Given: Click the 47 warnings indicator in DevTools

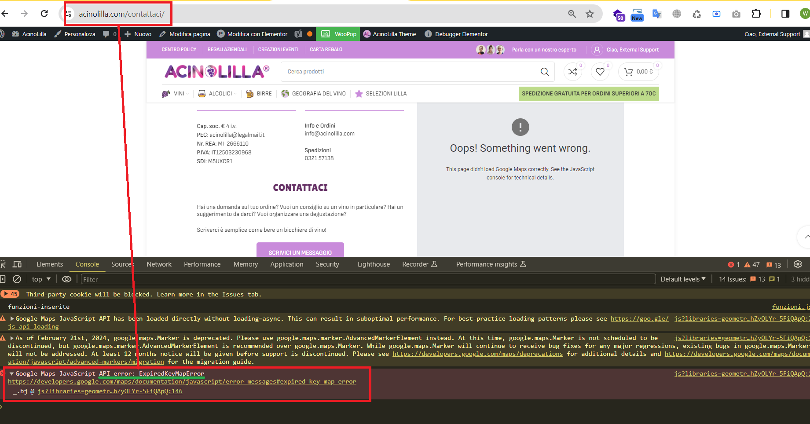Looking at the screenshot, I should 752,265.
